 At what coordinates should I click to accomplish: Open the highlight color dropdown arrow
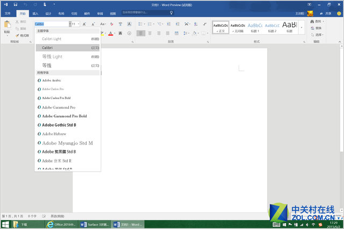(x=105, y=33)
